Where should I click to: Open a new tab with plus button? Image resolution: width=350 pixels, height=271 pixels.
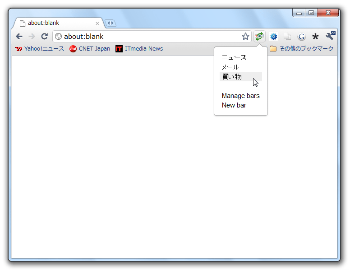click(x=111, y=23)
